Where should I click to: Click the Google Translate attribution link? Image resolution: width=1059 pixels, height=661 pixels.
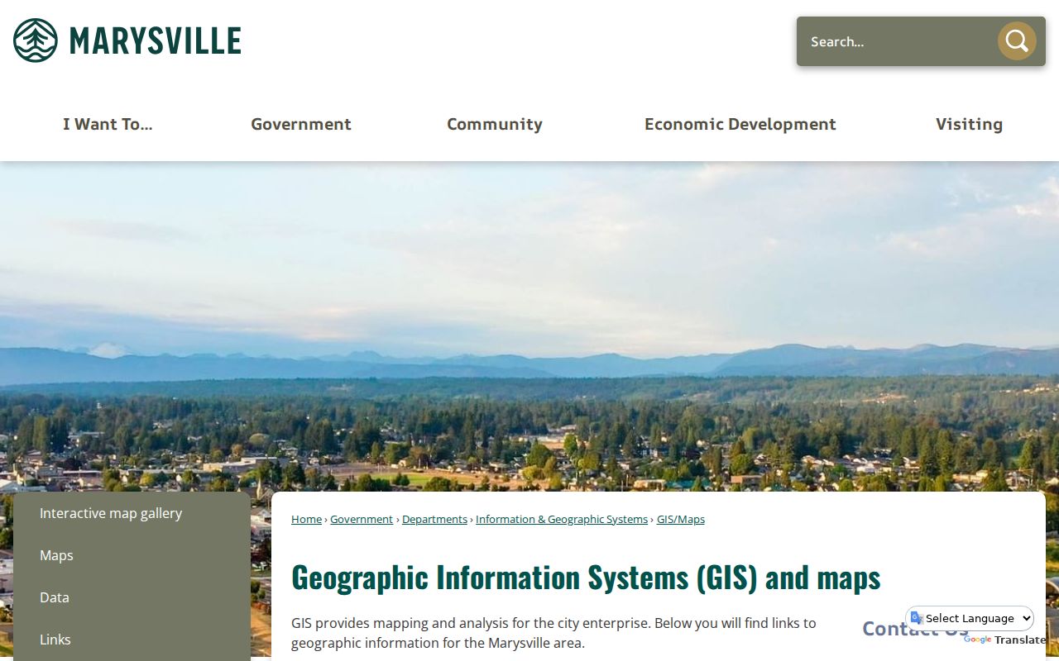[1004, 640]
